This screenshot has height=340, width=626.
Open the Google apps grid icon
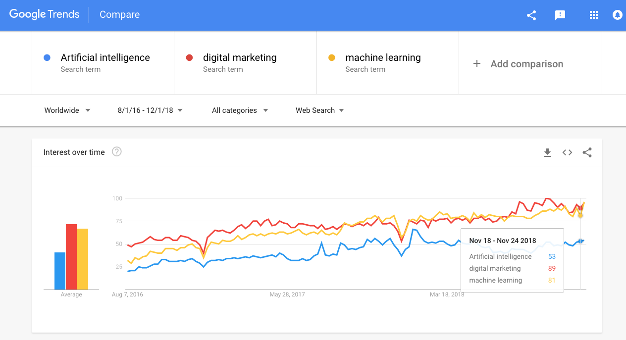point(594,15)
